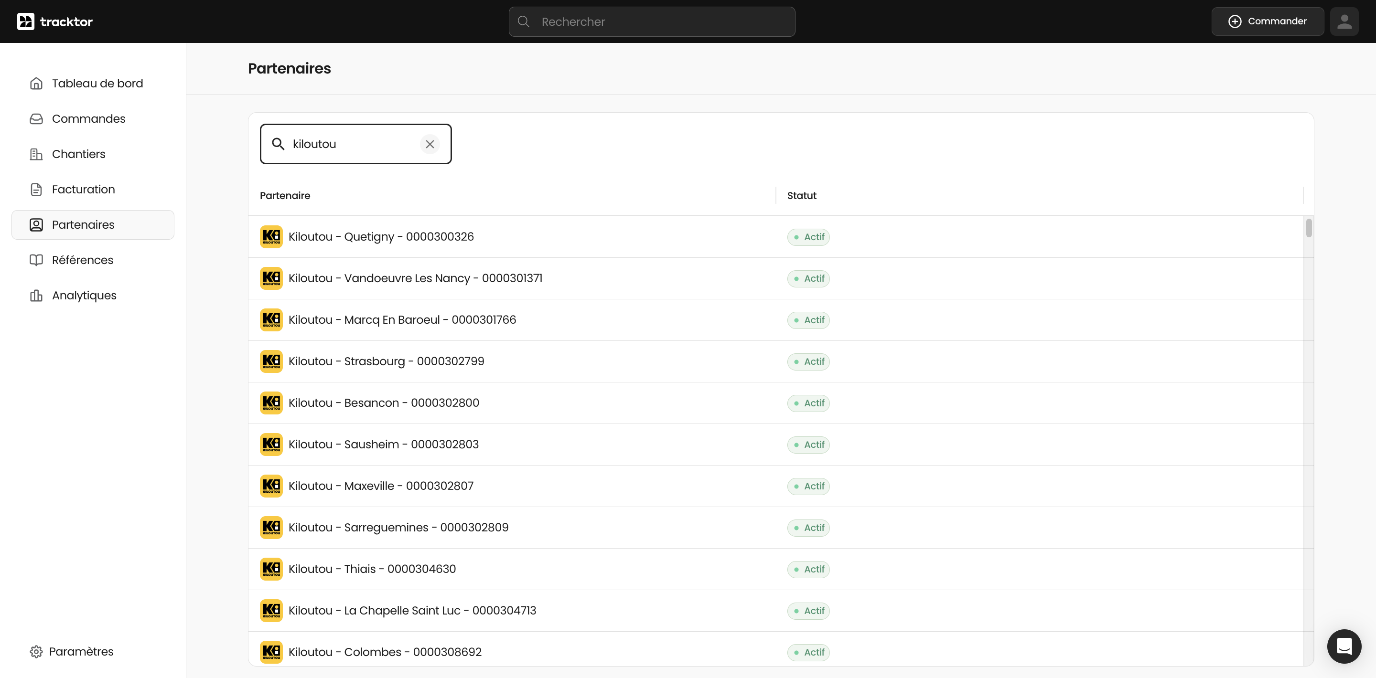Click the Partenaire column header
Image resolution: width=1376 pixels, height=678 pixels.
tap(285, 195)
